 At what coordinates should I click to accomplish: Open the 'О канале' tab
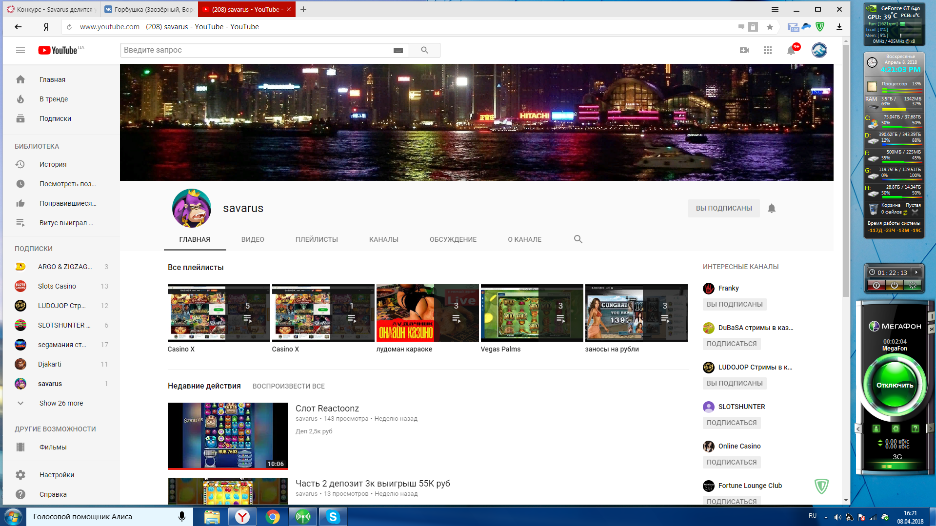tap(524, 239)
